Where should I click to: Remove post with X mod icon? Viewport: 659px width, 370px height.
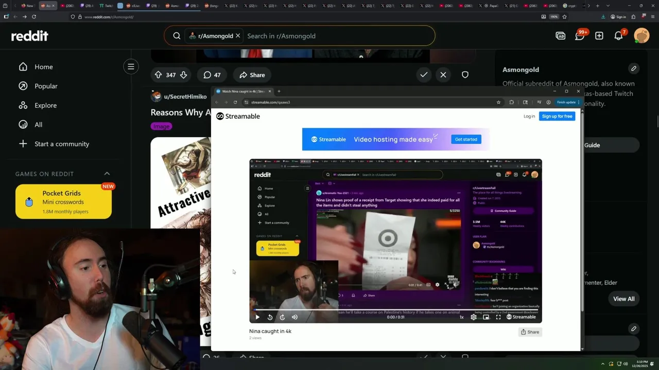[x=443, y=75]
